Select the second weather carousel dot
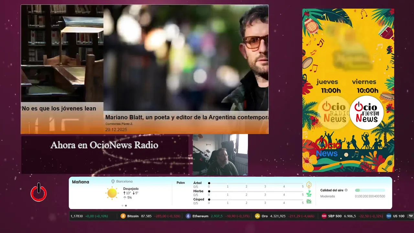This screenshot has height=233, width=414. 126,205
